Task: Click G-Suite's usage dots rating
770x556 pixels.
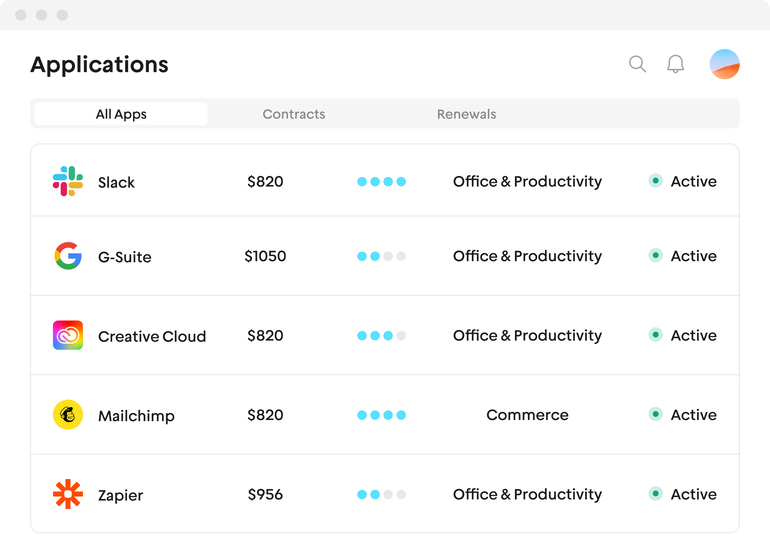Action: 381,256
